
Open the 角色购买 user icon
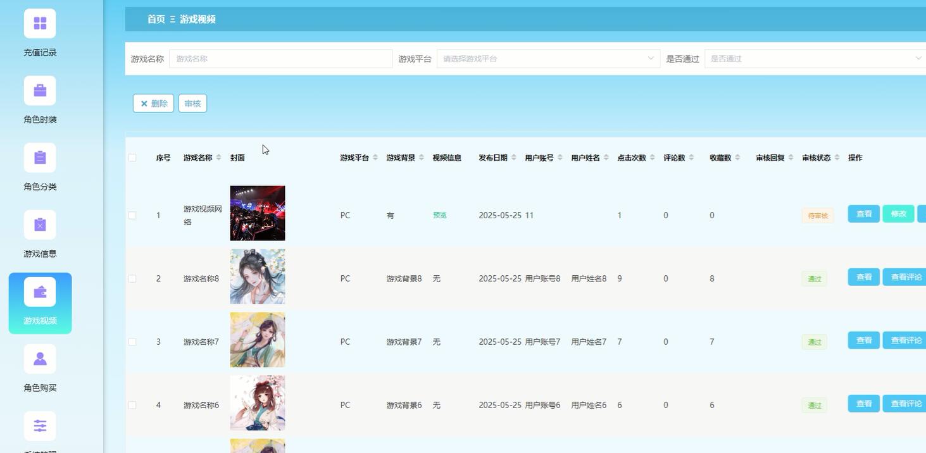coord(40,359)
